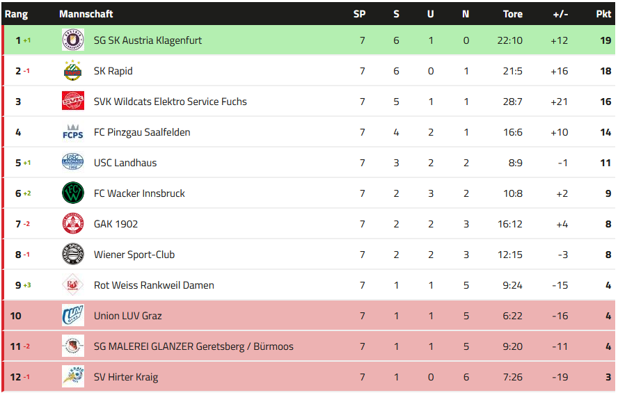Viewport: 618px width, 393px height.
Task: Sort table by the Pkt column header
Action: 603,14
